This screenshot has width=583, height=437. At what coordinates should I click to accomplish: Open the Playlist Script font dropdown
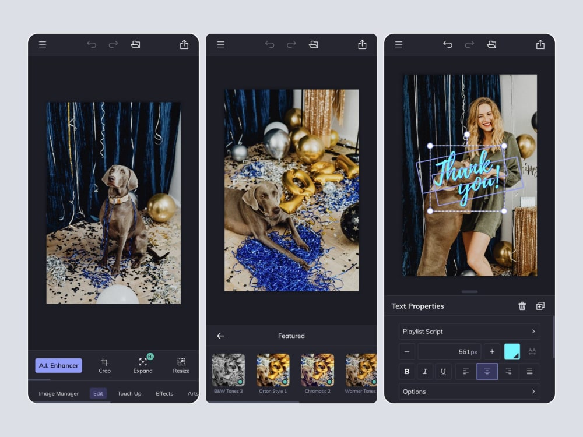469,332
